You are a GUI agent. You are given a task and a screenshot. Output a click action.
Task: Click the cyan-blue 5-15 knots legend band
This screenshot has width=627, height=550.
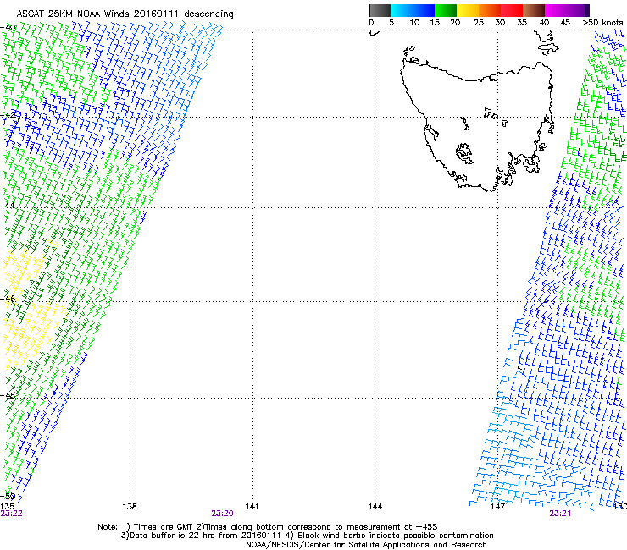coord(413,10)
